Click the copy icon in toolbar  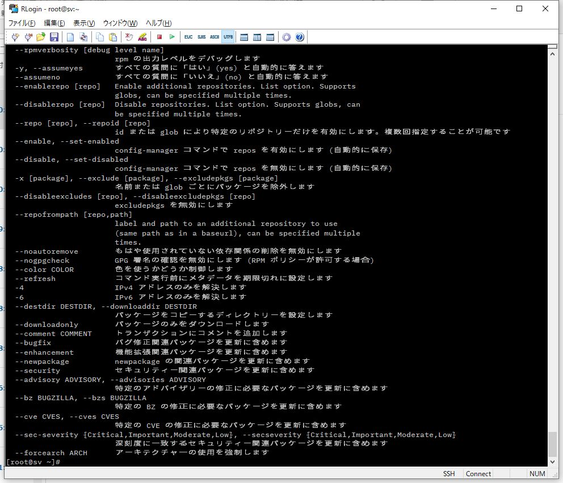(x=100, y=37)
